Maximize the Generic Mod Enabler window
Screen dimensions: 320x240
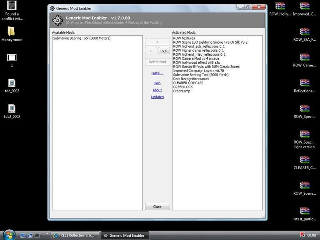[x=248, y=7]
